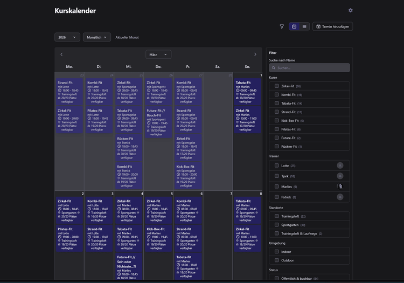Click the funnel filter icon
The width and height of the screenshot is (404, 283).
point(282,26)
